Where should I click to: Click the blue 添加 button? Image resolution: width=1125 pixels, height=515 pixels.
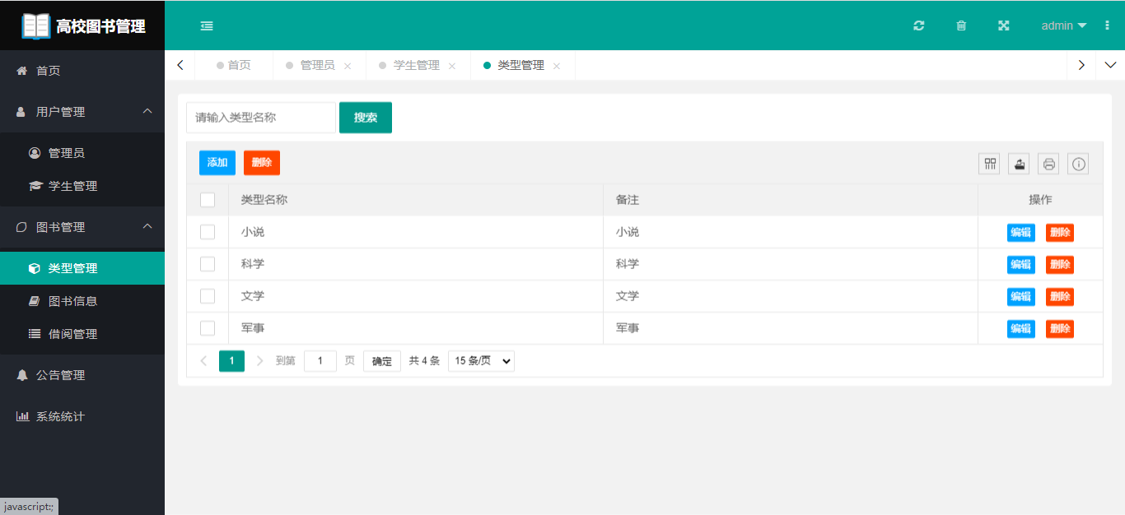click(217, 163)
